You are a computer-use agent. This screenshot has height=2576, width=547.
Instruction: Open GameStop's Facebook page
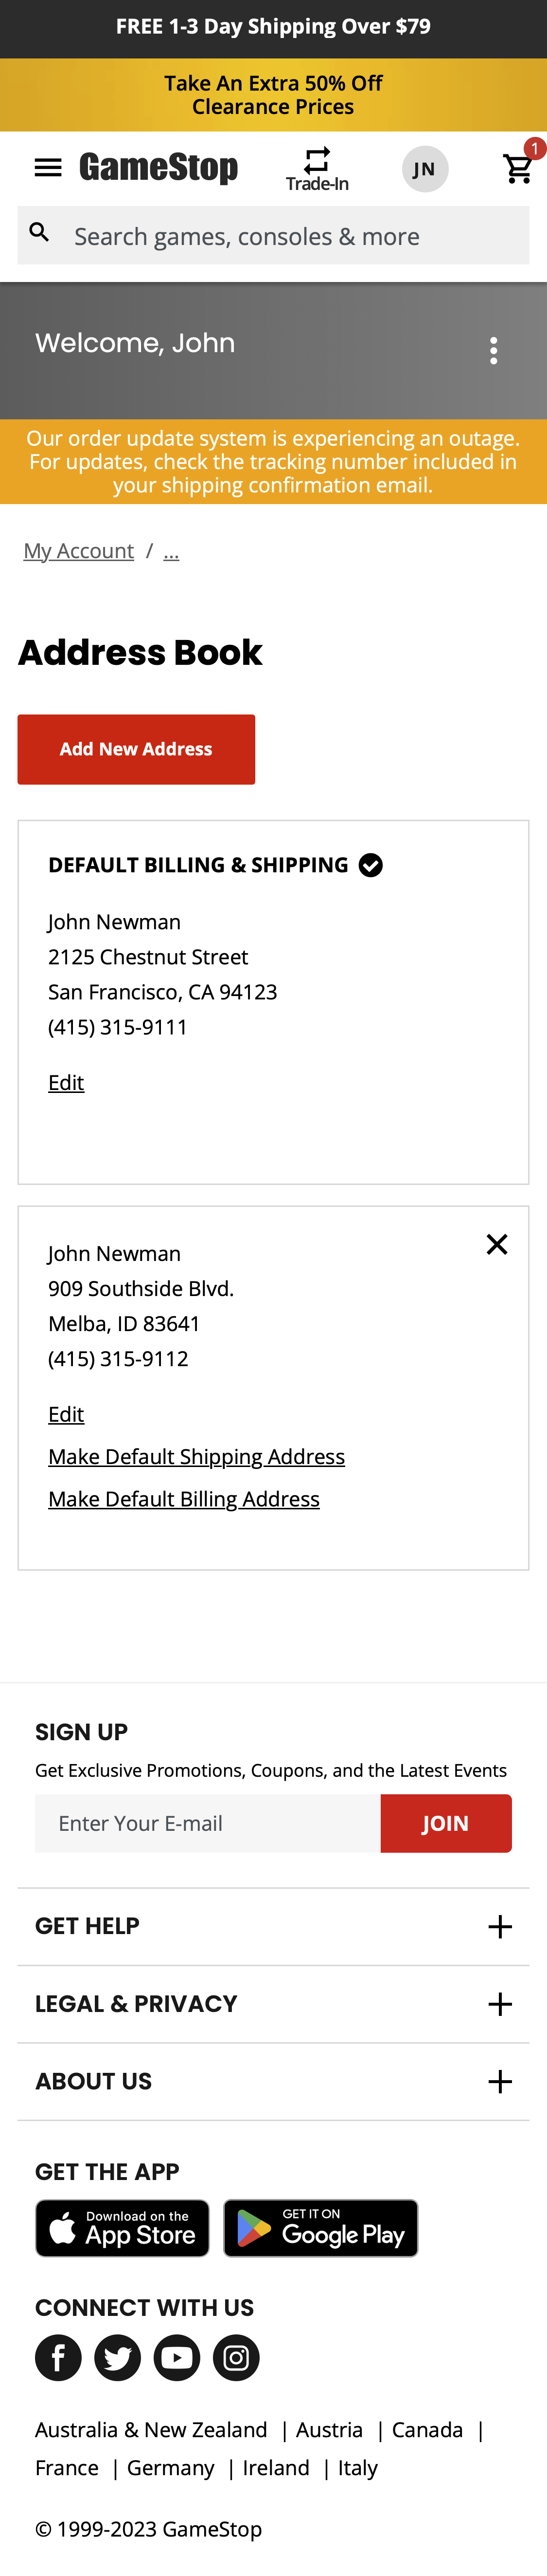click(58, 2357)
